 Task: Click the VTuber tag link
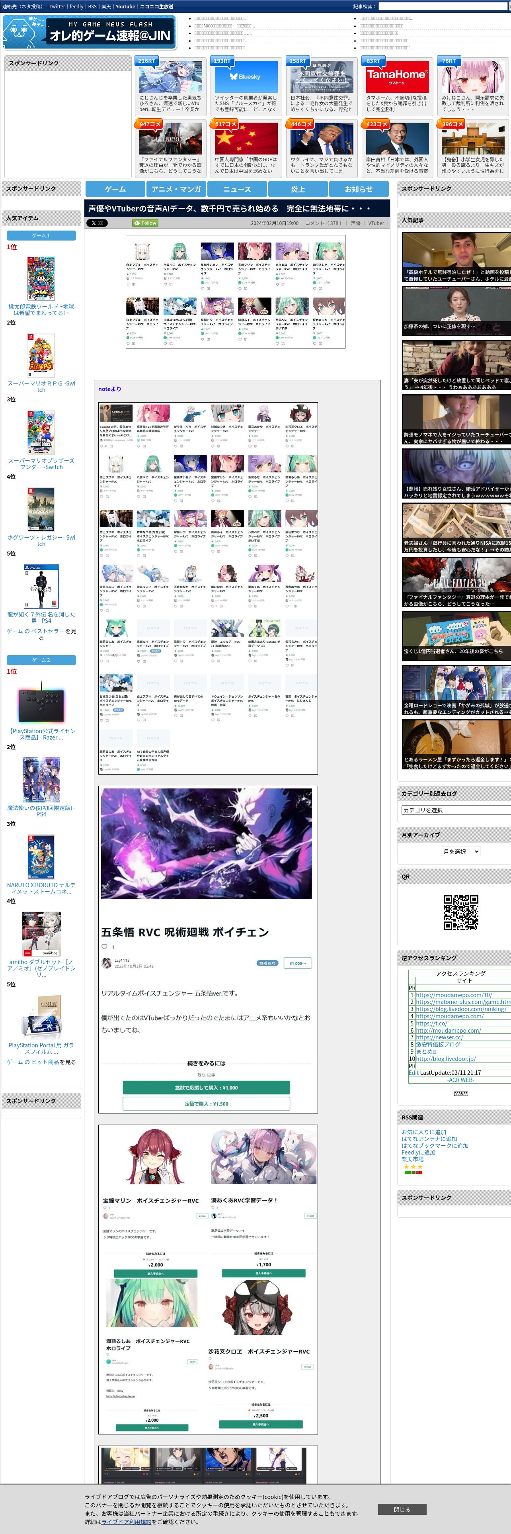click(x=376, y=223)
